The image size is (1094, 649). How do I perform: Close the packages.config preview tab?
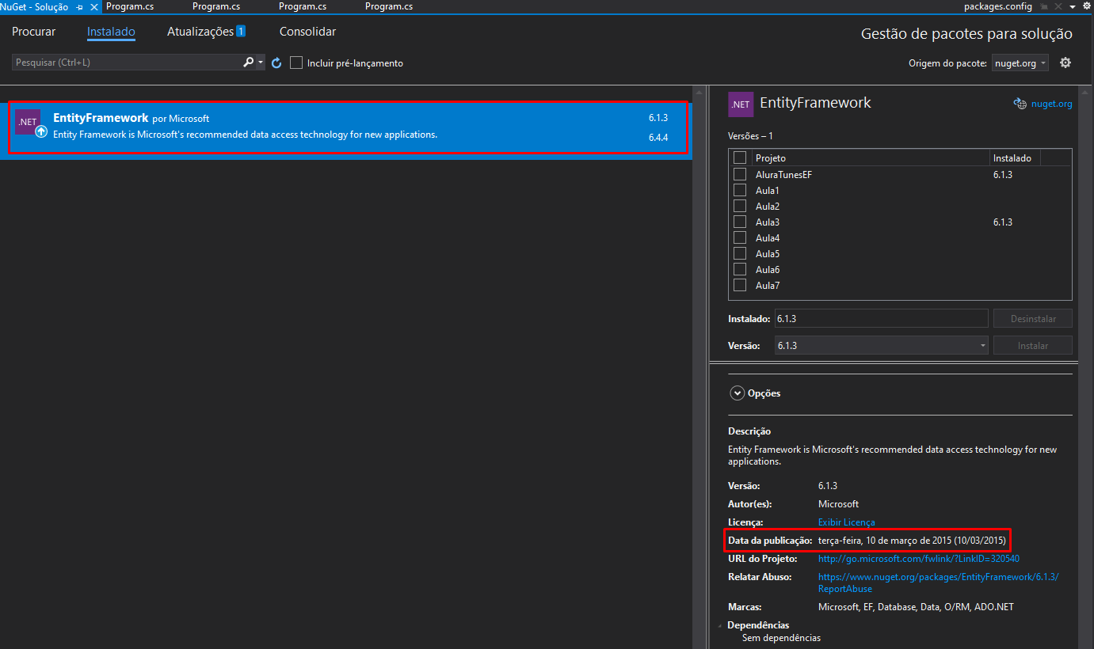[x=1057, y=6]
